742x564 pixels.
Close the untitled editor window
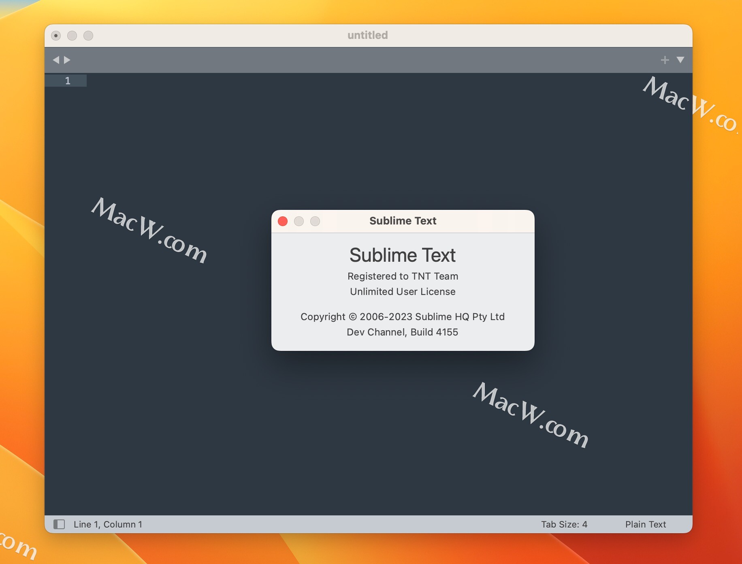point(56,36)
